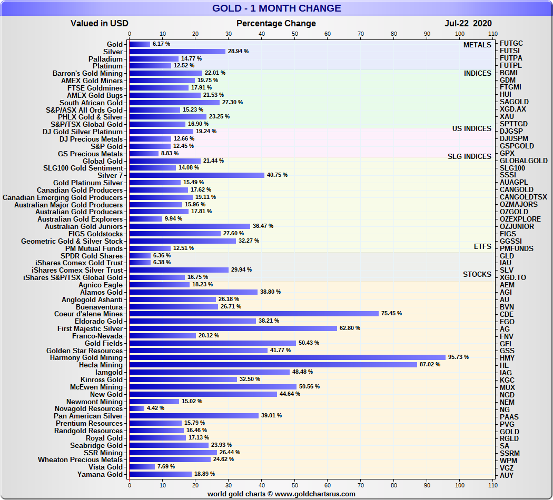The height and width of the screenshot is (500, 553).
Task: Click the "Valued in USD" heading
Action: [100, 23]
